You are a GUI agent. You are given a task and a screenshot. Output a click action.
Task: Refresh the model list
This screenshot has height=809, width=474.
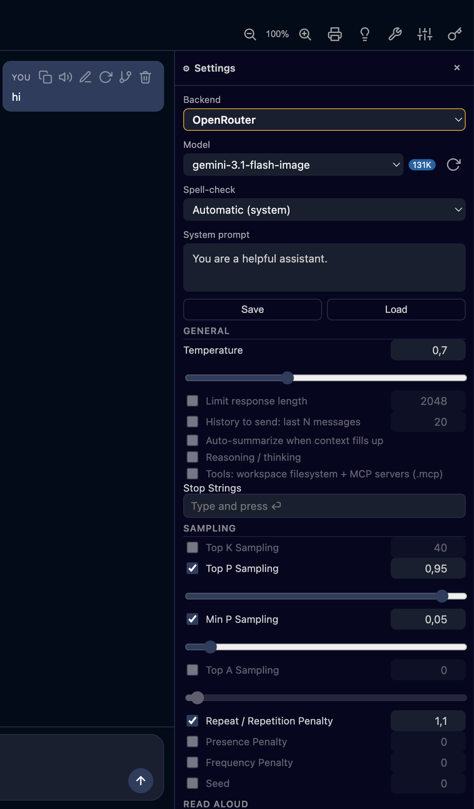click(x=454, y=165)
